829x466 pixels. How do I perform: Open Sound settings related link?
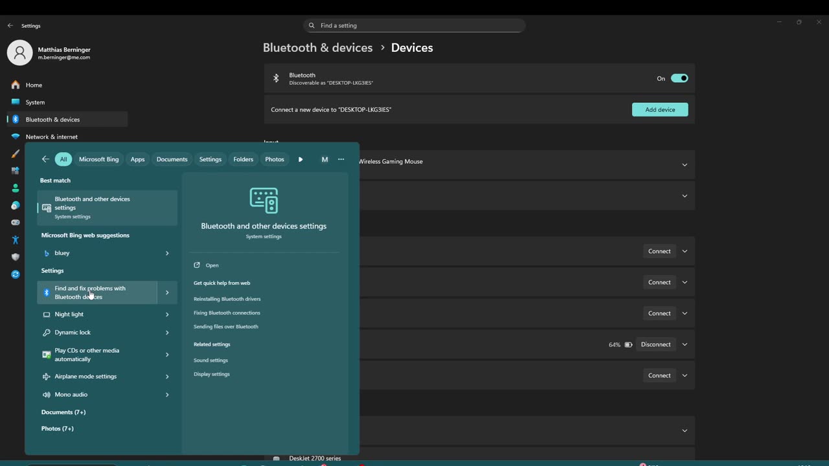coord(210,361)
